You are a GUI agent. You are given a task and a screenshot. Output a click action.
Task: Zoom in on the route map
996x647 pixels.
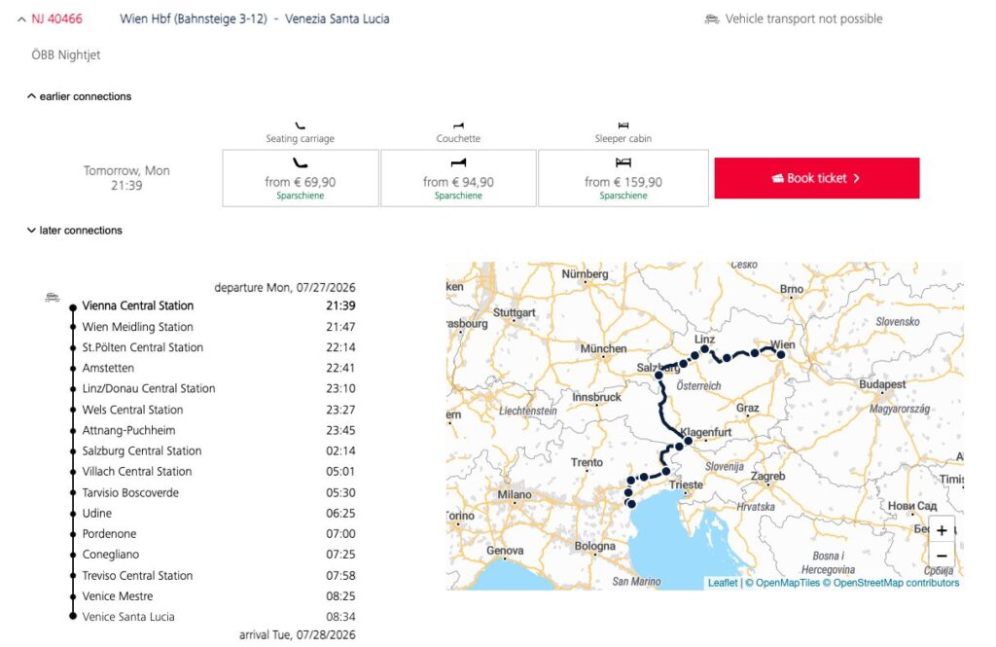pyautogui.click(x=942, y=530)
